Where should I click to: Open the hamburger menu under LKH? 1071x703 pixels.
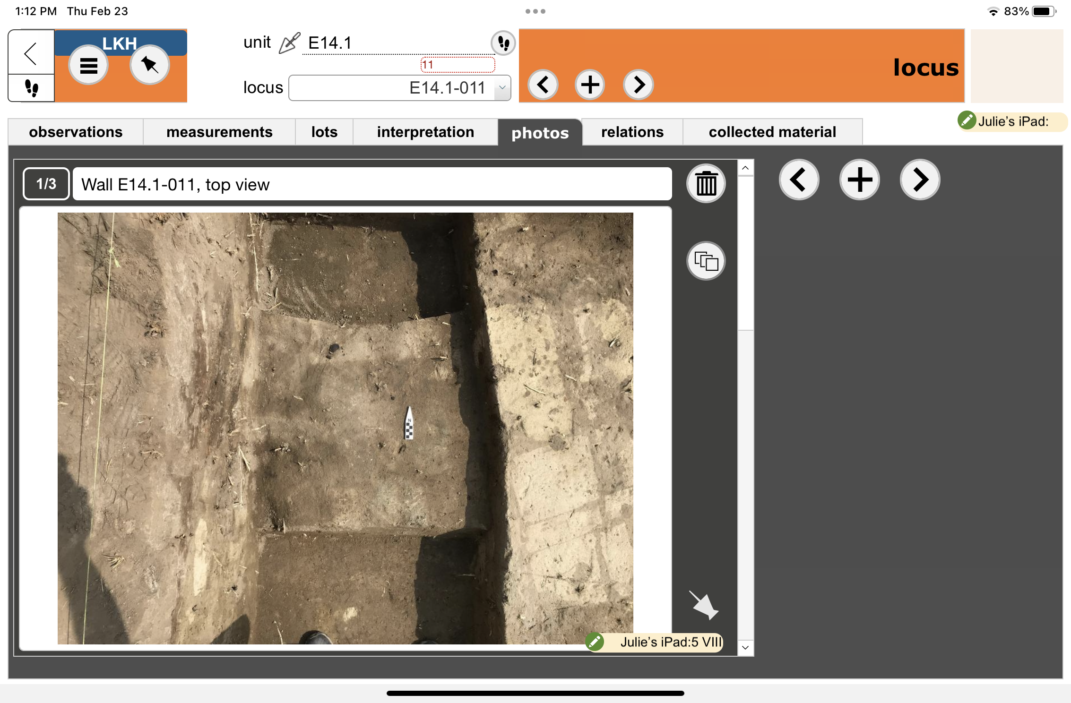point(88,66)
